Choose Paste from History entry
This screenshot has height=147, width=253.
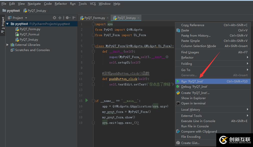coord(213,36)
